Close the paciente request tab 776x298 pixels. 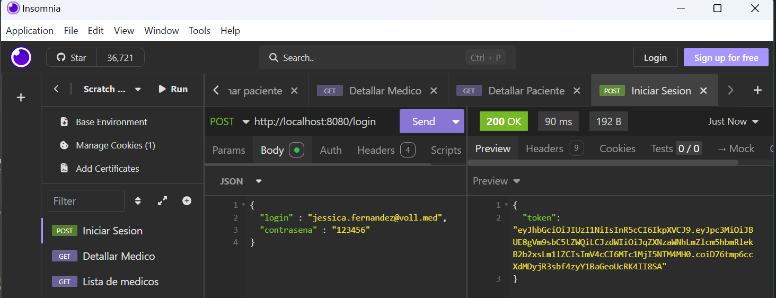pyautogui.click(x=294, y=91)
